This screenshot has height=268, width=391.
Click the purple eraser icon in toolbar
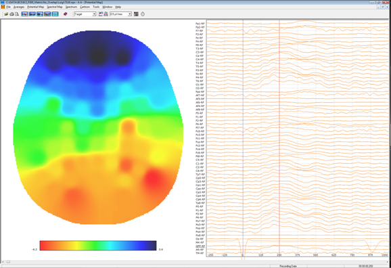tap(66, 14)
